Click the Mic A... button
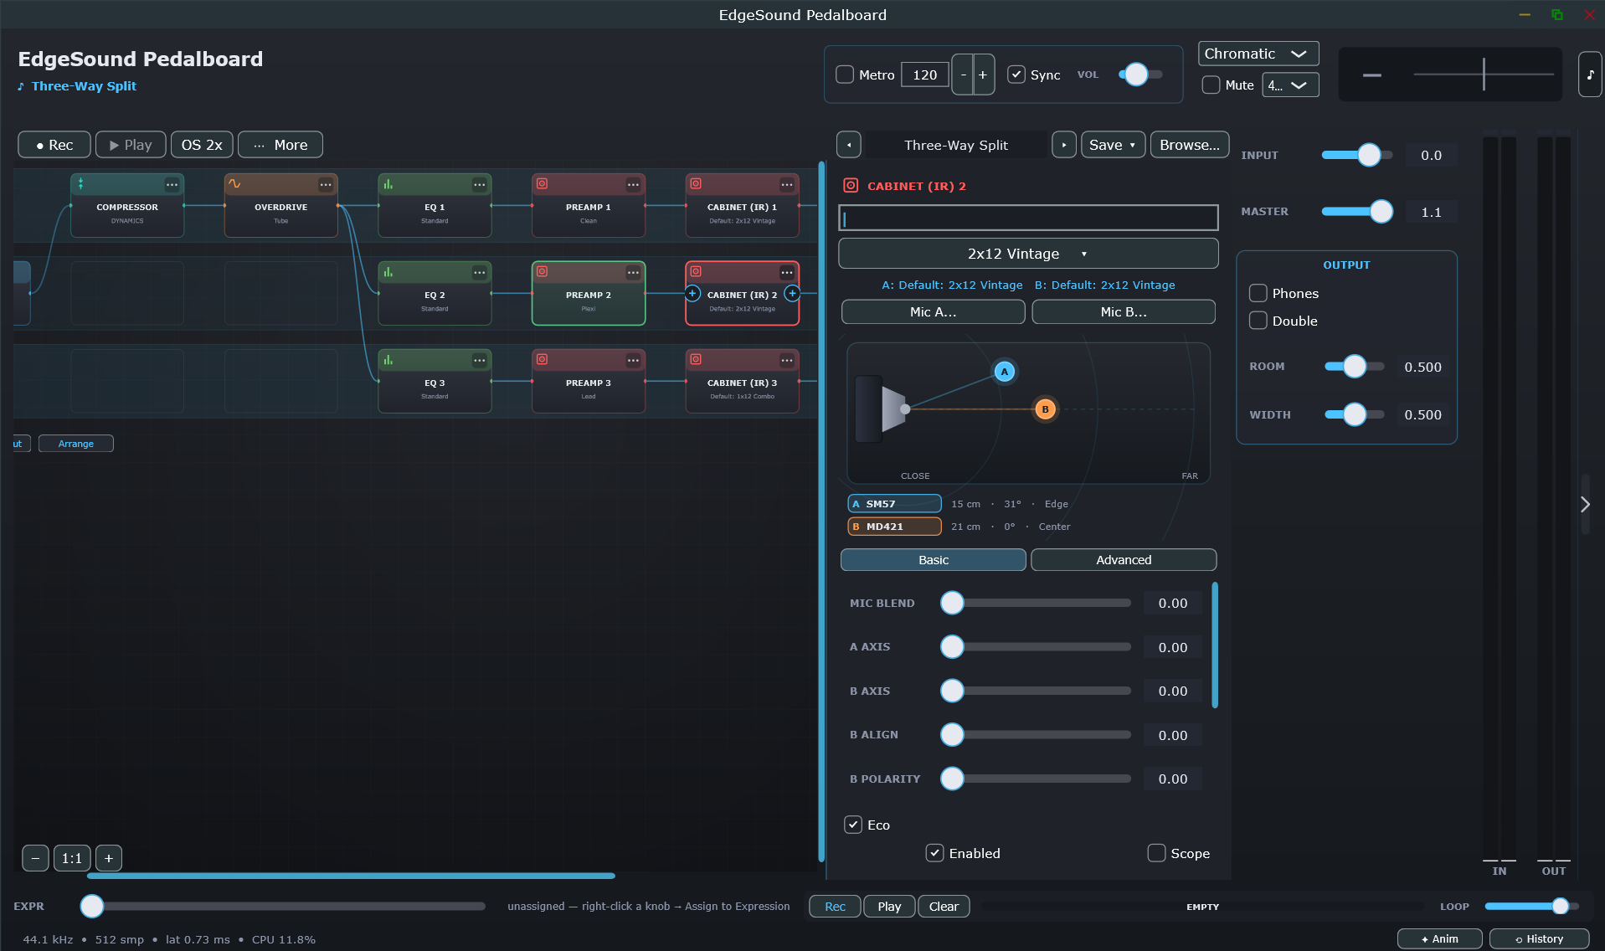The width and height of the screenshot is (1605, 951). click(x=934, y=311)
